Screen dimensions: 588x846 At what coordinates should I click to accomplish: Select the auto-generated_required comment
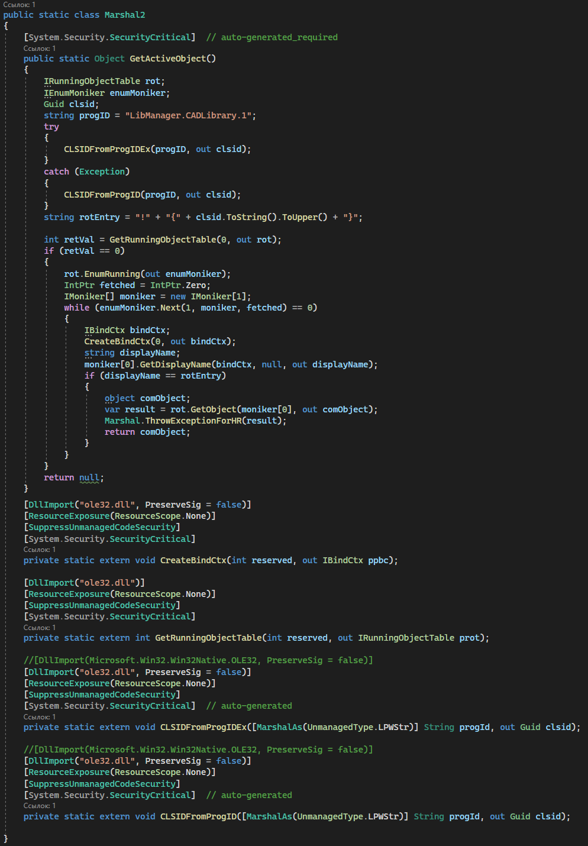tap(272, 37)
